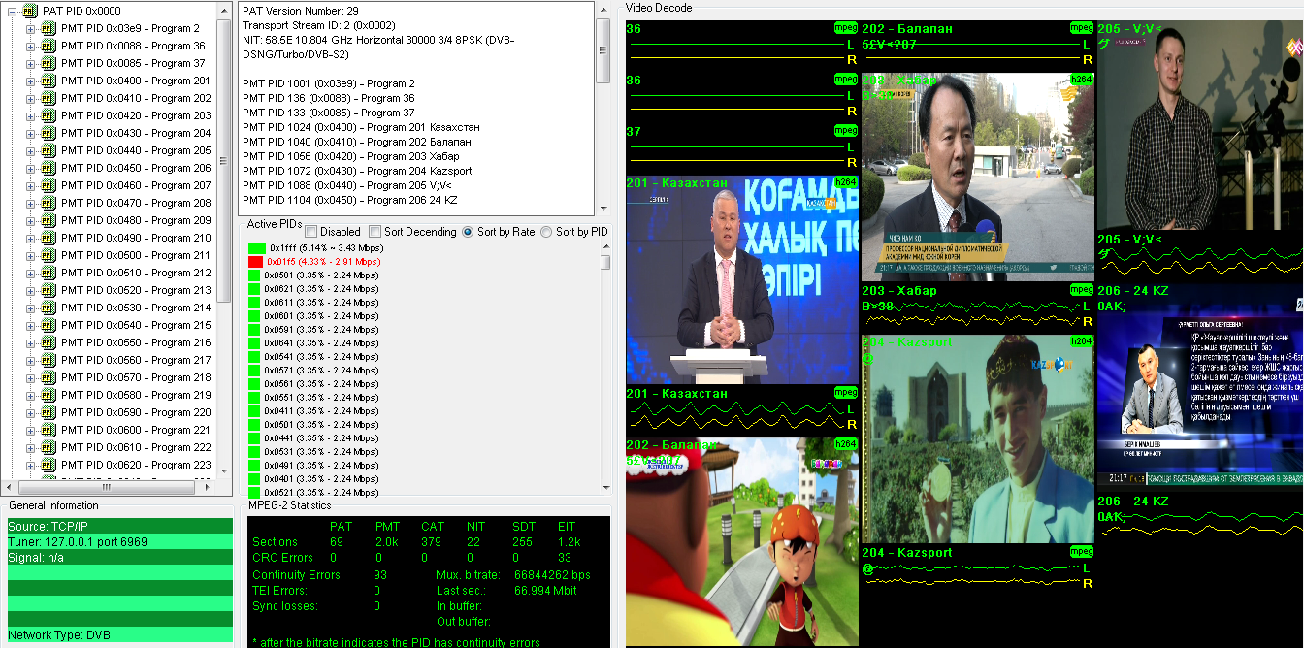Expand PMT PID 0x0430 Program 204 node

pyautogui.click(x=30, y=133)
